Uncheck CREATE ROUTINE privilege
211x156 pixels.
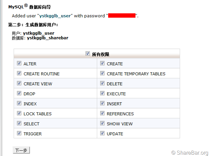[x=18, y=73]
